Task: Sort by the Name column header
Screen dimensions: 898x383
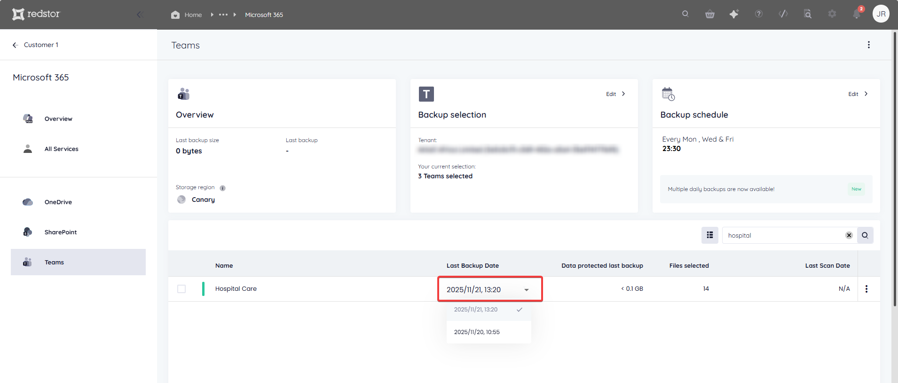Action: [224, 265]
